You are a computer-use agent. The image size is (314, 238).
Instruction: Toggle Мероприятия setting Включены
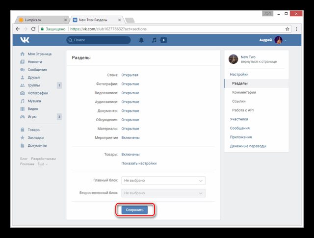coord(131,137)
